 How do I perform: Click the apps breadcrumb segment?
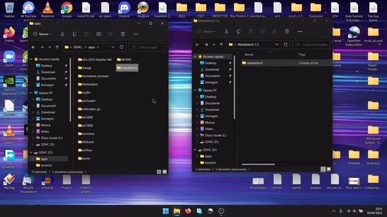[x=91, y=47]
